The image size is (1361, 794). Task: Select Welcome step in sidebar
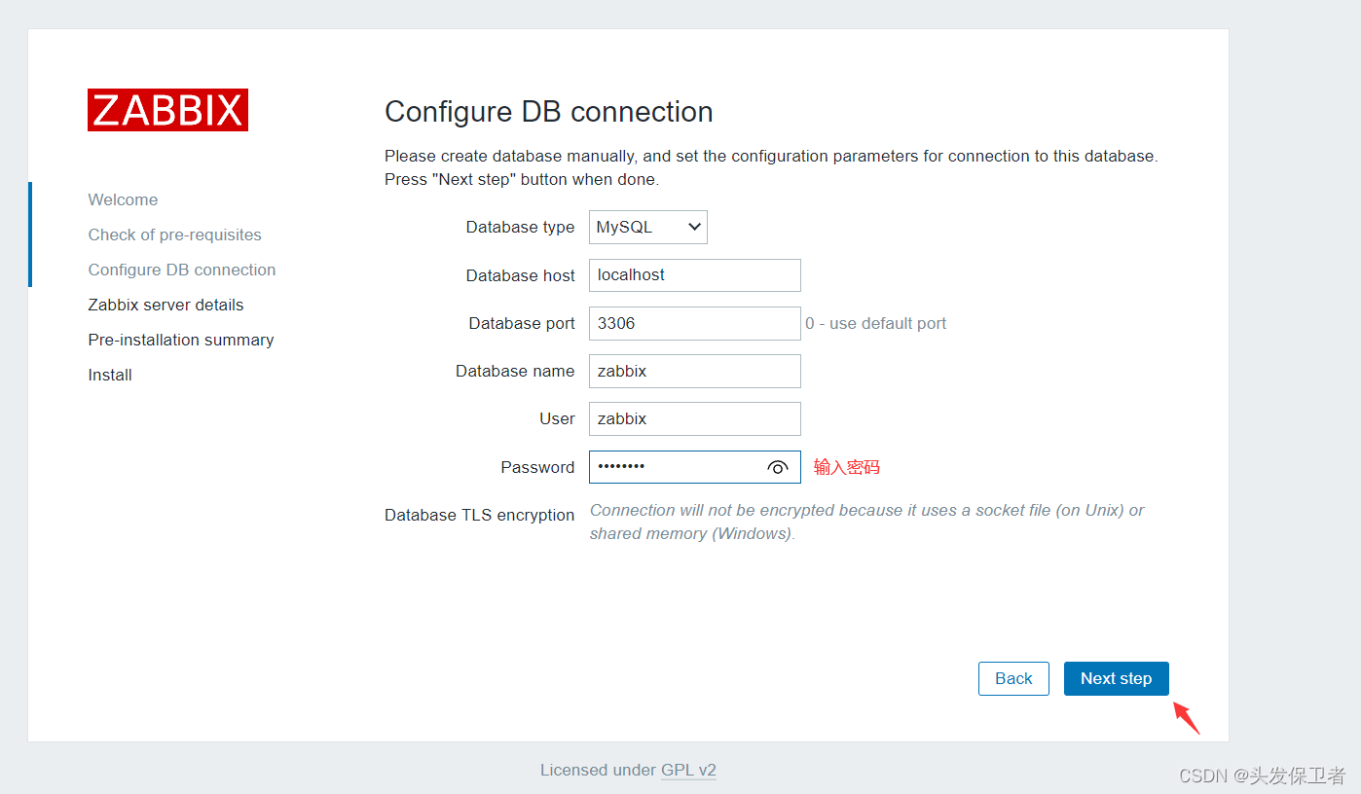123,199
